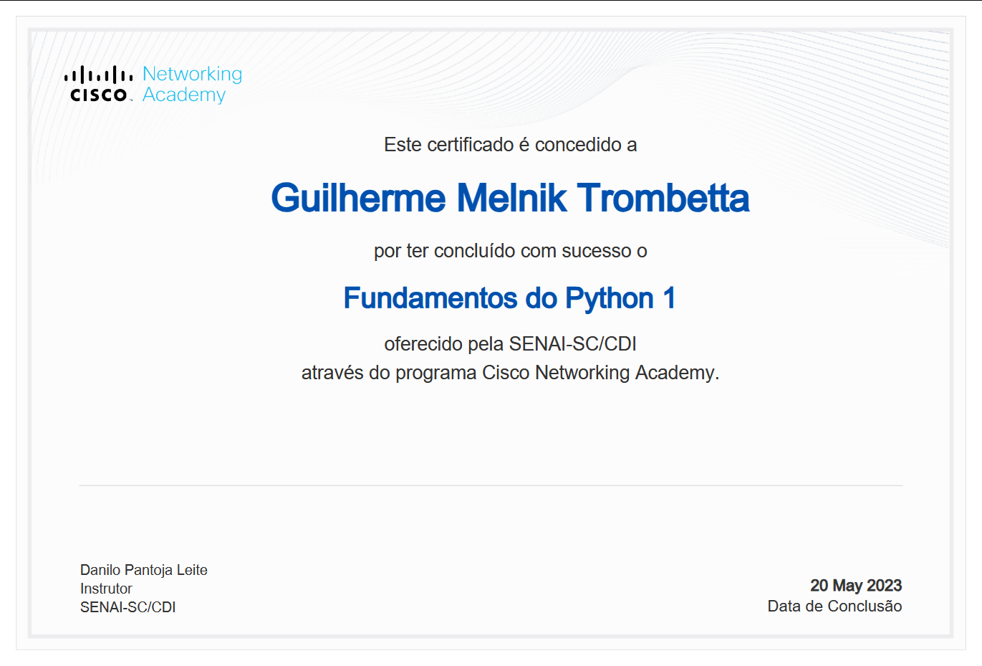Click the "através do programa" words
Screen dimensions: 982x666
(x=390, y=373)
